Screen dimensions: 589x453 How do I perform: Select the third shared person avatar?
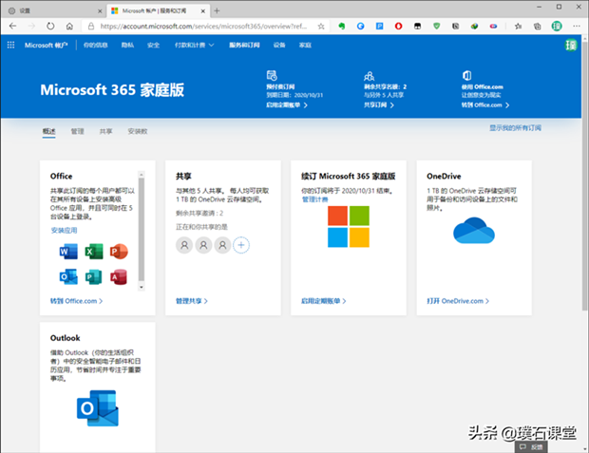point(222,245)
